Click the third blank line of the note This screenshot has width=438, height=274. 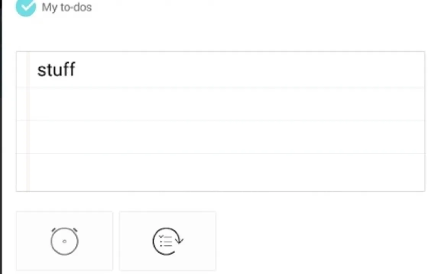[x=225, y=137]
